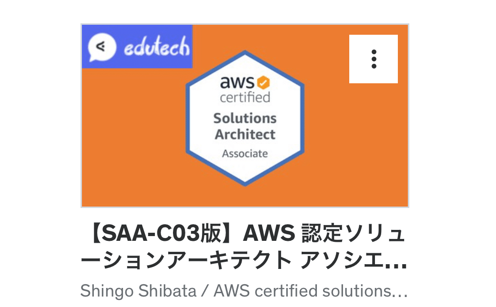
Task: Click the instructor name Shingo Shibata
Action: click(x=138, y=291)
